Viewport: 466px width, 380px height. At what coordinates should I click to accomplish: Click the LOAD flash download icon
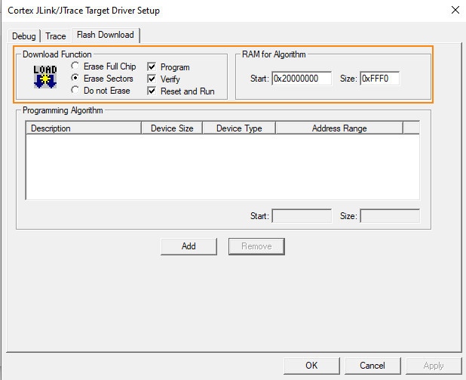[45, 76]
